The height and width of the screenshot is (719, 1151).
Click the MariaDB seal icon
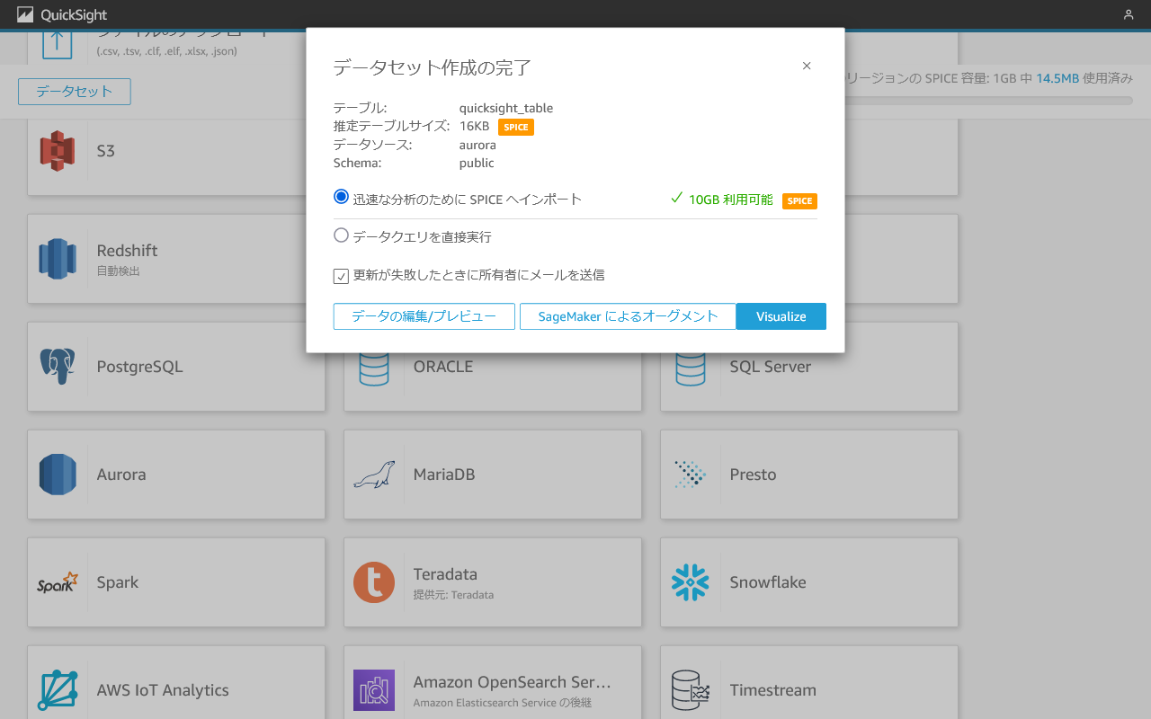point(374,475)
